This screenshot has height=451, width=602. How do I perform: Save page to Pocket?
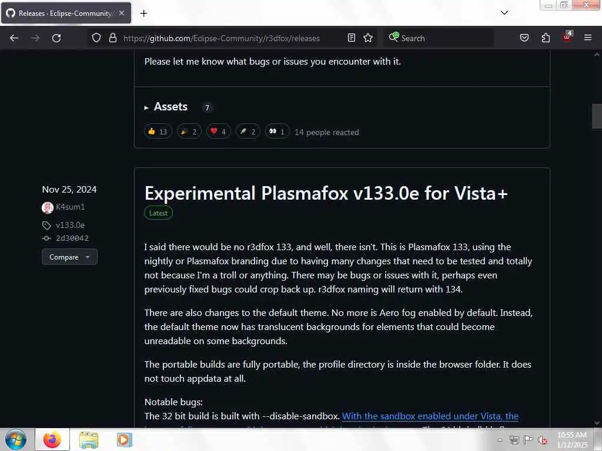tap(524, 38)
